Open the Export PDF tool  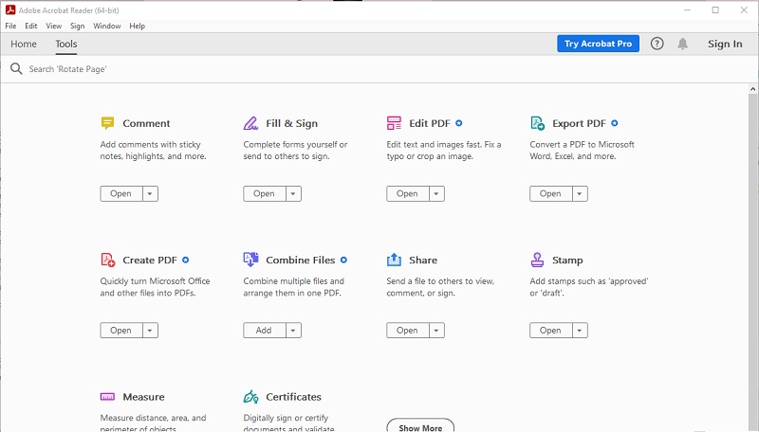(x=551, y=194)
